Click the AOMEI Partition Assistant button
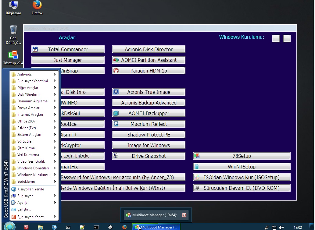The width and height of the screenshot is (315, 230). pyautogui.click(x=149, y=60)
